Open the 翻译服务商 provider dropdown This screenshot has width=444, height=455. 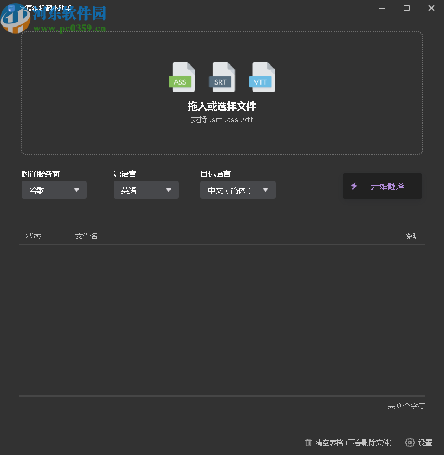click(54, 190)
